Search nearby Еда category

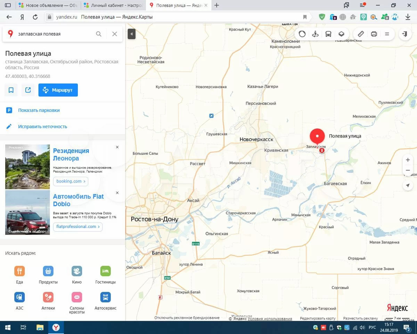tap(19, 275)
